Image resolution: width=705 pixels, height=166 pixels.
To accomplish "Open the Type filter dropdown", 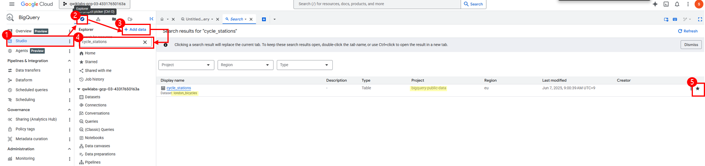I will [x=305, y=65].
